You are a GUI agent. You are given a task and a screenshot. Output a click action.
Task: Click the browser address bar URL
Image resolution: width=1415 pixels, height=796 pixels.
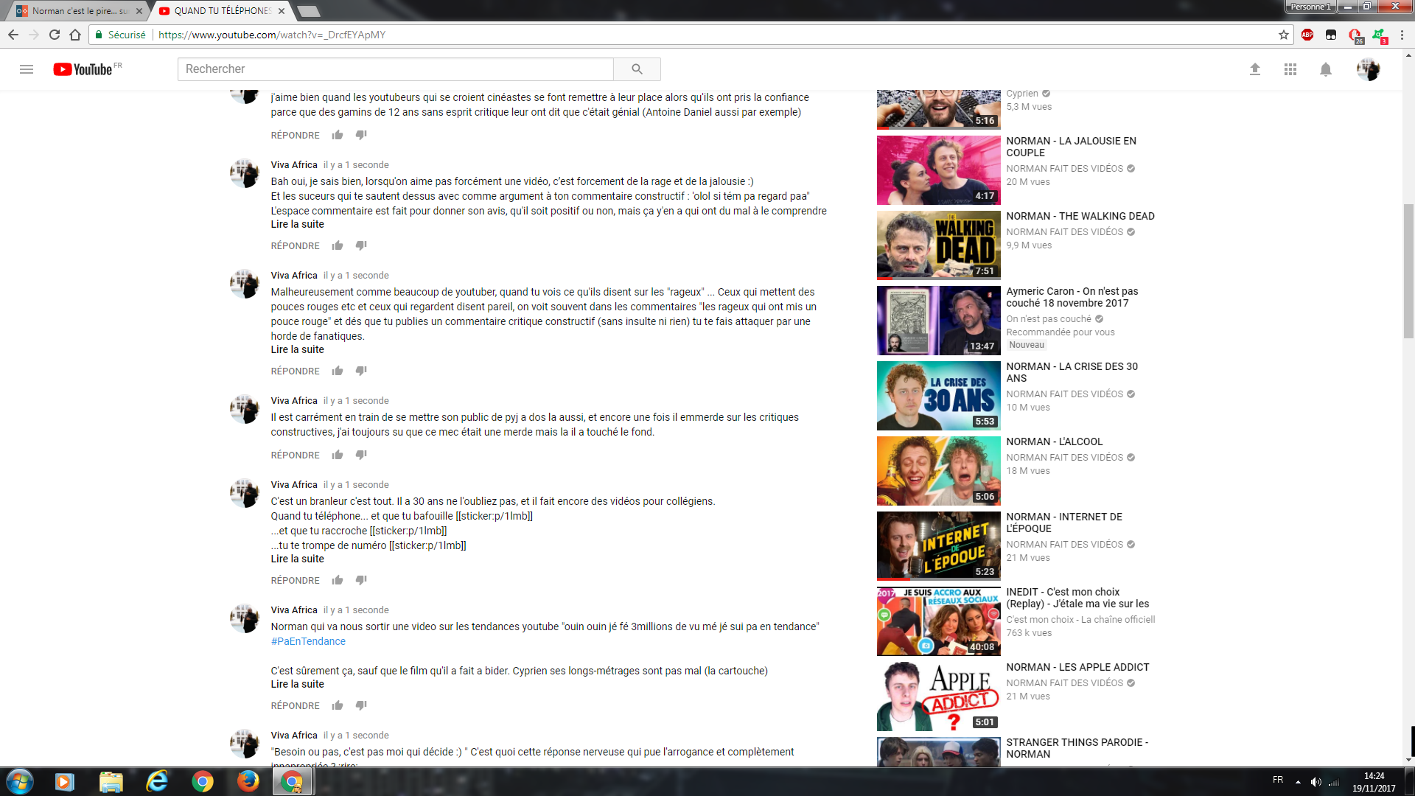pos(272,35)
